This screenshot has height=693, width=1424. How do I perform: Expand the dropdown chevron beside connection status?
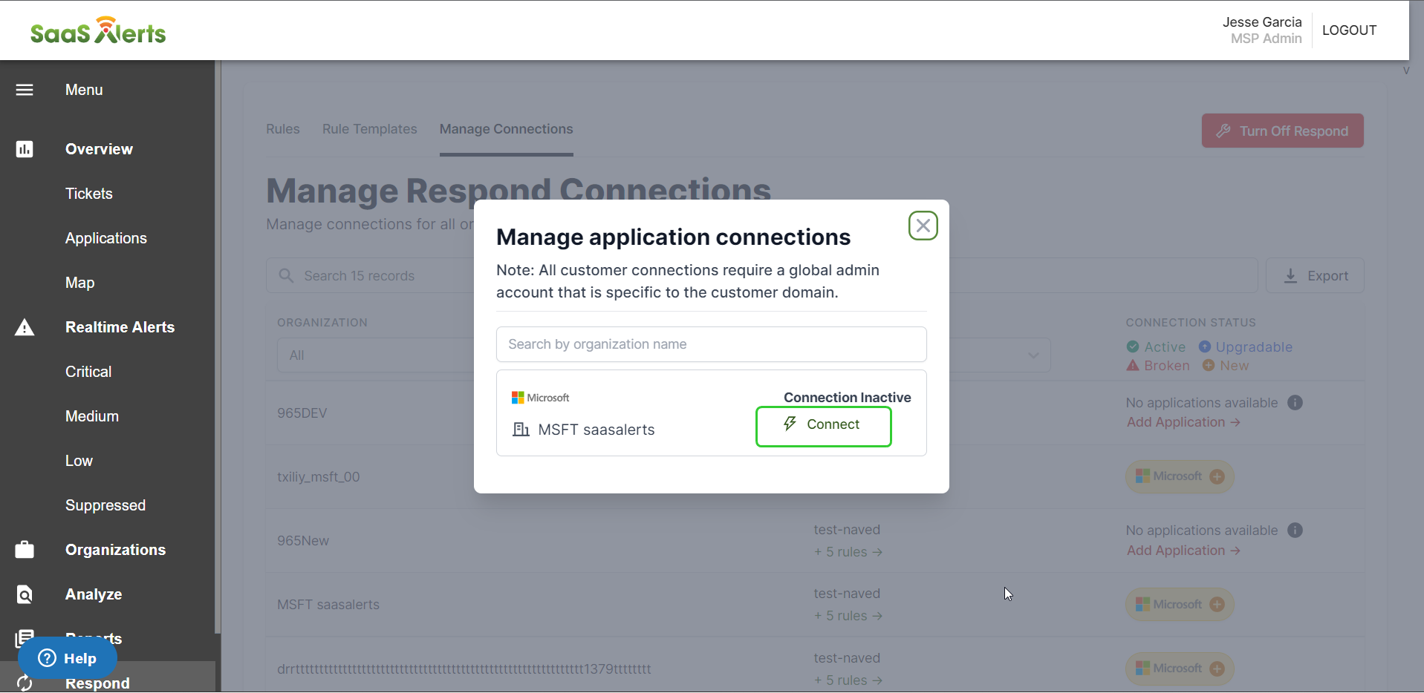click(x=1033, y=355)
